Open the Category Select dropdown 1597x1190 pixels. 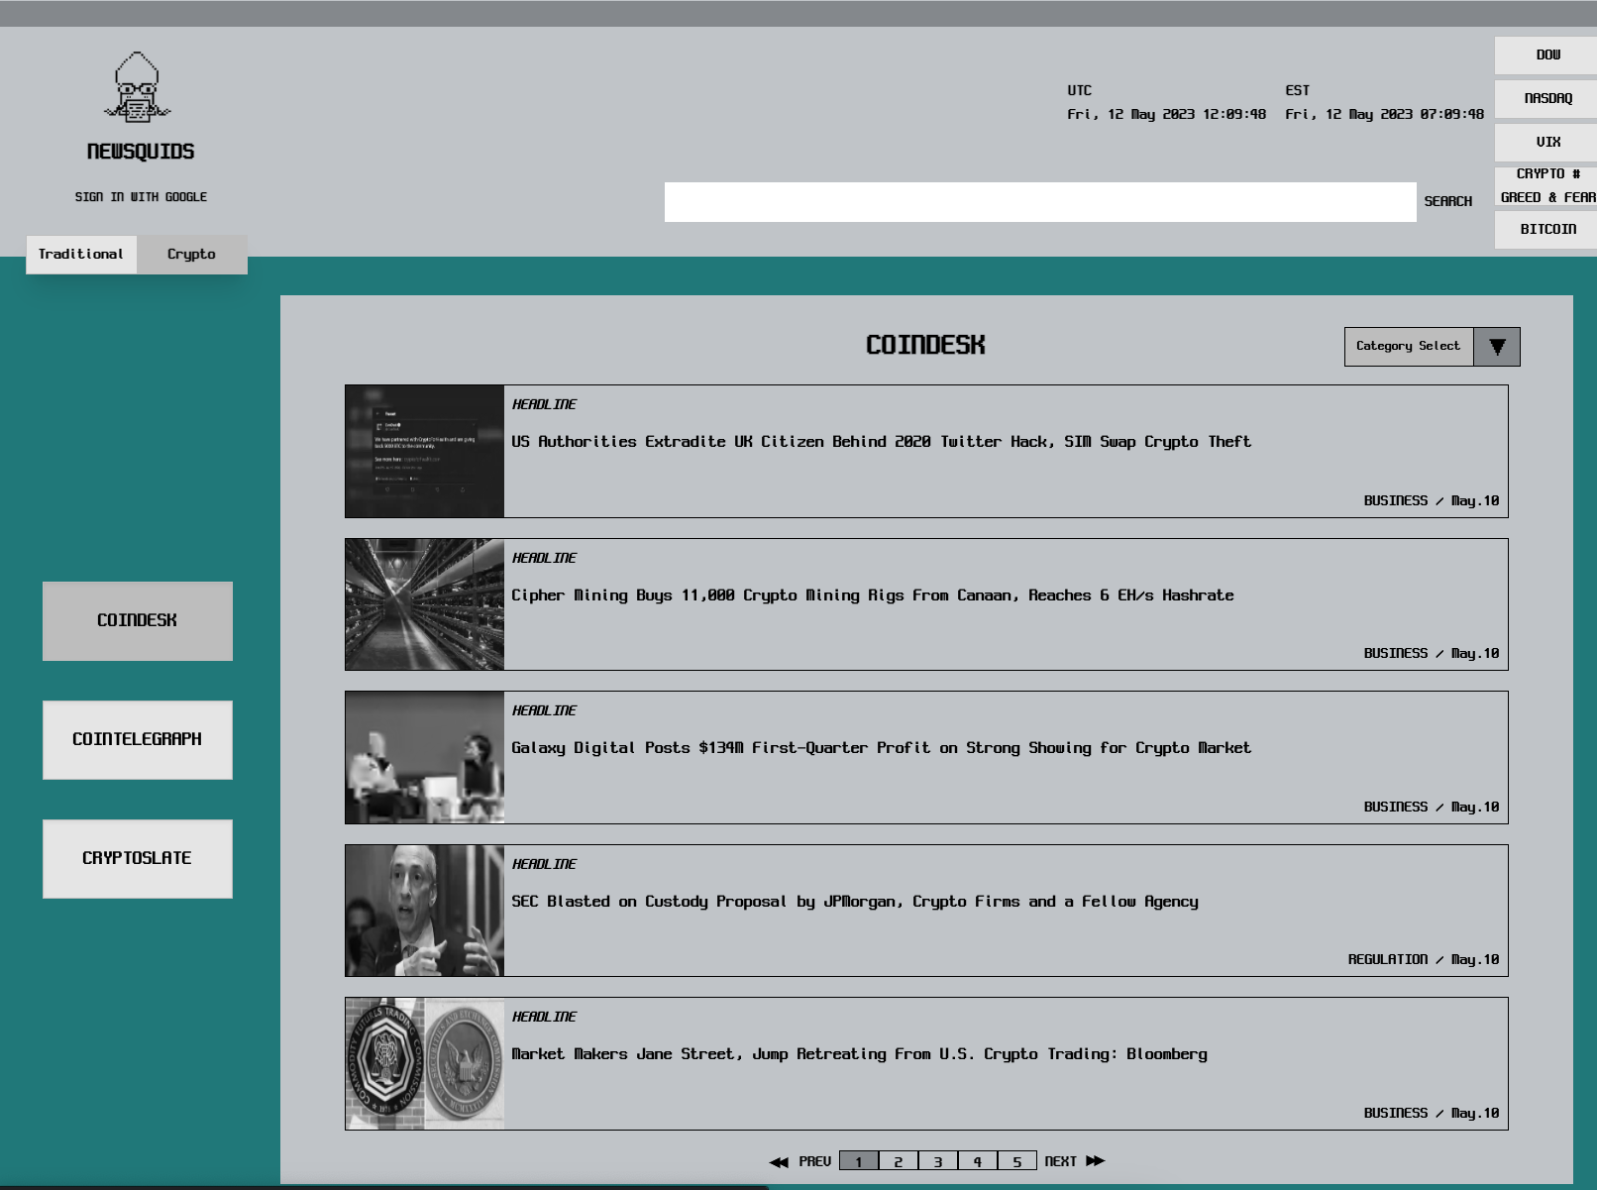tap(1409, 346)
